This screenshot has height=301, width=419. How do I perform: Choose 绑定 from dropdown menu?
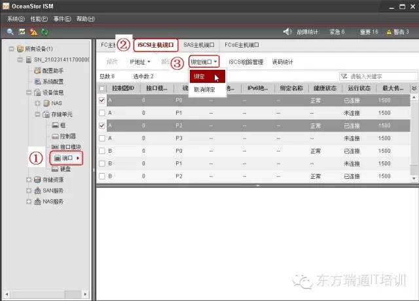pos(208,76)
